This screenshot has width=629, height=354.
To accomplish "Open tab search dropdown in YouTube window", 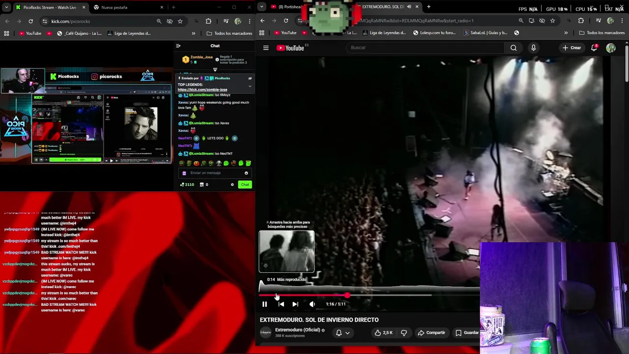I will pyautogui.click(x=261, y=7).
